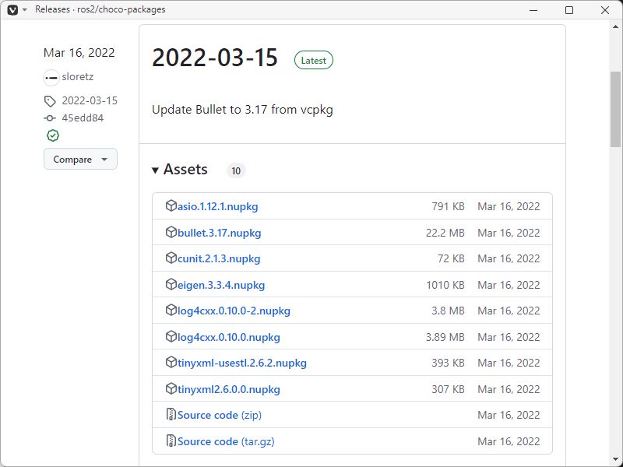This screenshot has height=467, width=623.
Task: Click the Releases · ros2/choco-packages title tab
Action: coord(101,9)
